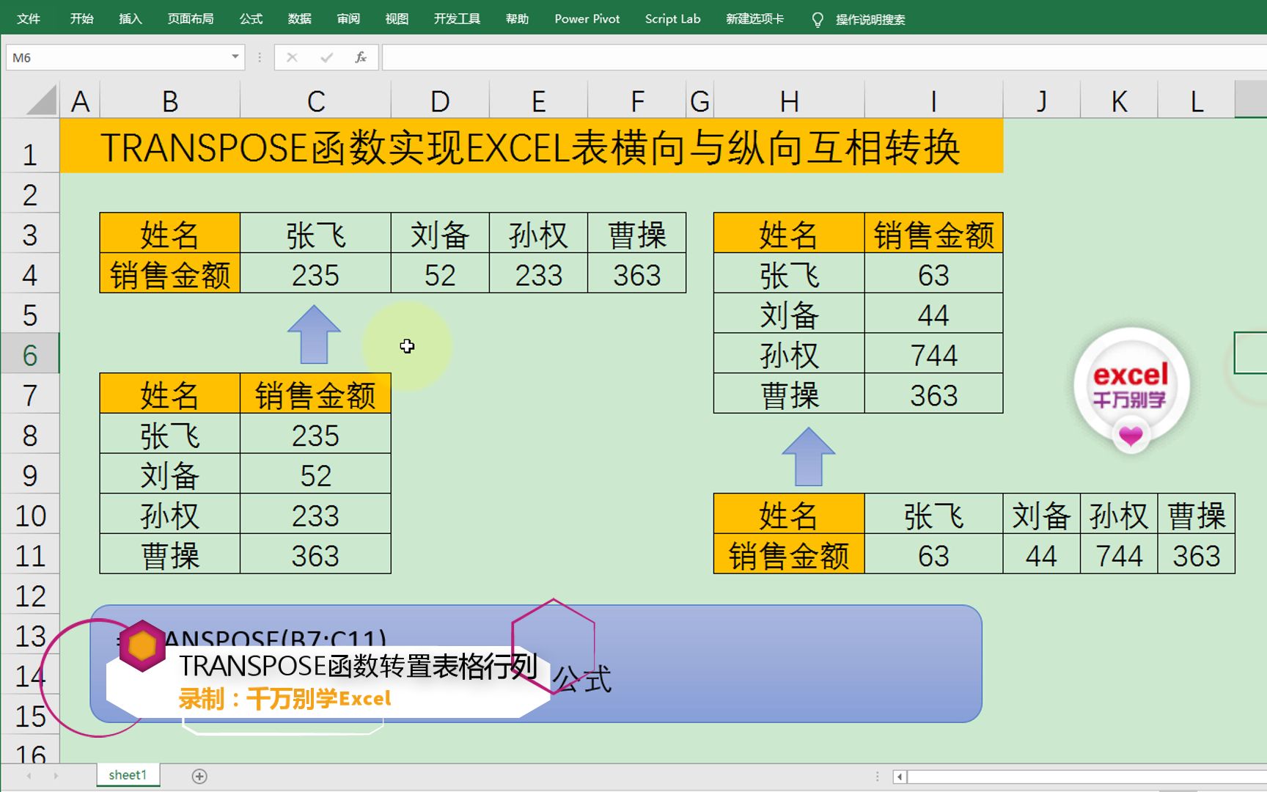Open the 新建选项卡 tab
This screenshot has width=1267, height=792.
[754, 18]
